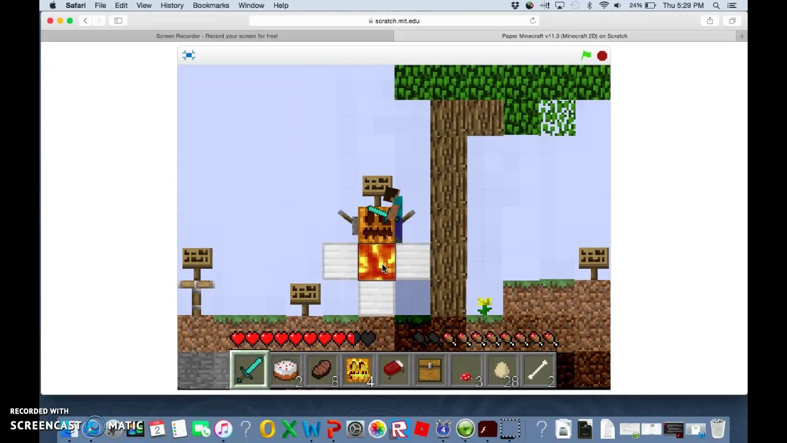Switch to the Screen Recorder tab
787x443 pixels.
pyautogui.click(x=217, y=36)
